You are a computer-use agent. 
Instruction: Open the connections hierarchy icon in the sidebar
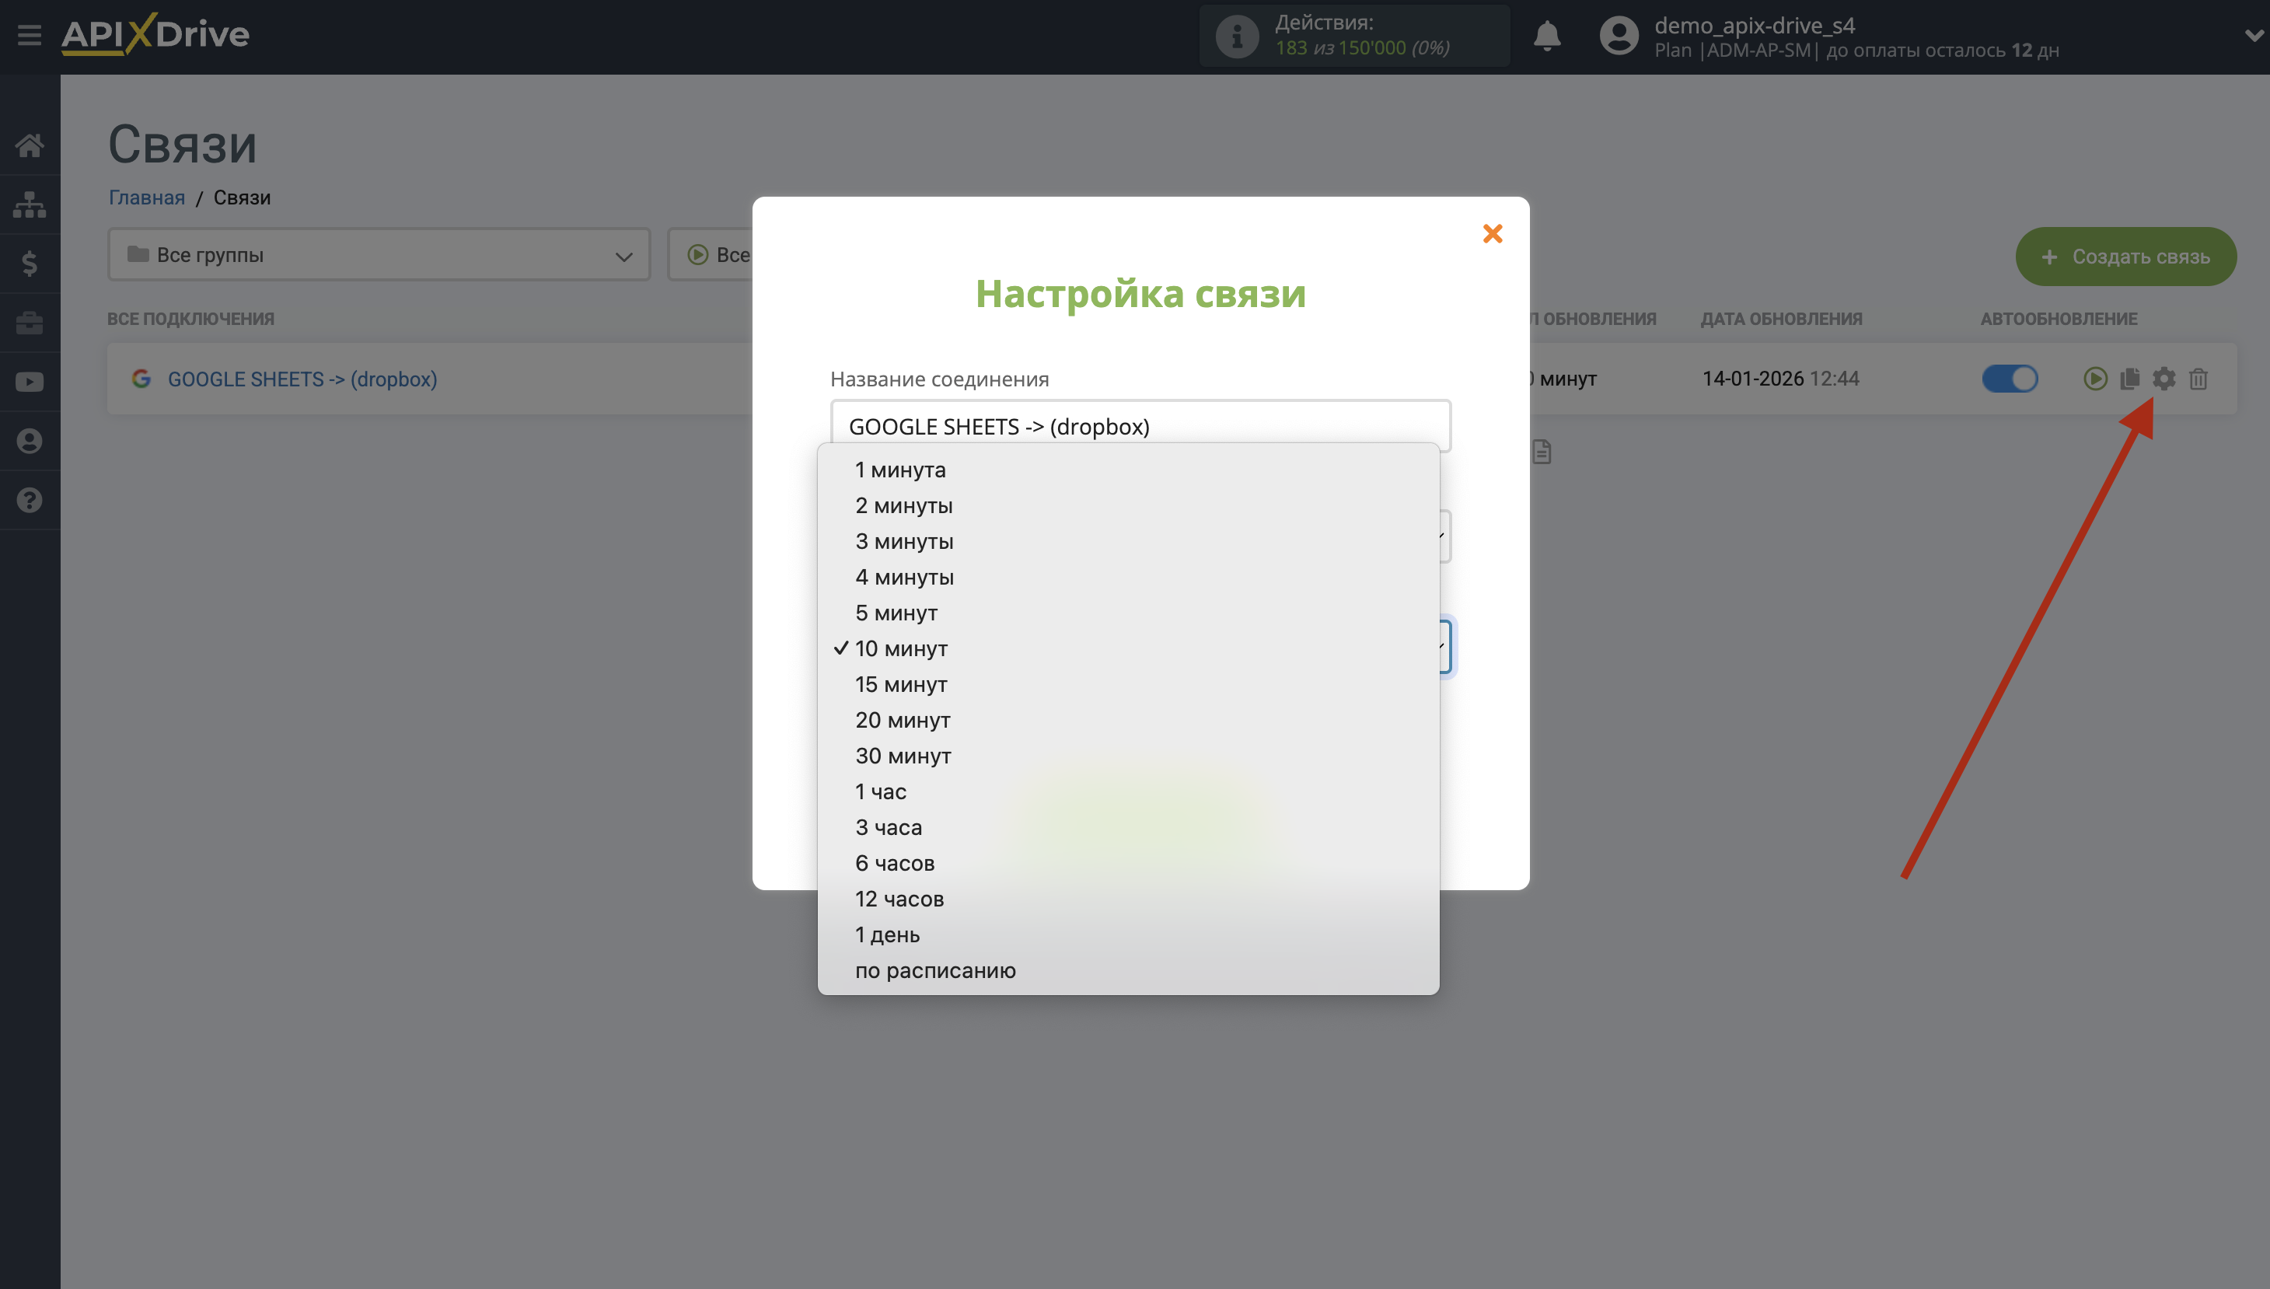pyautogui.click(x=30, y=204)
